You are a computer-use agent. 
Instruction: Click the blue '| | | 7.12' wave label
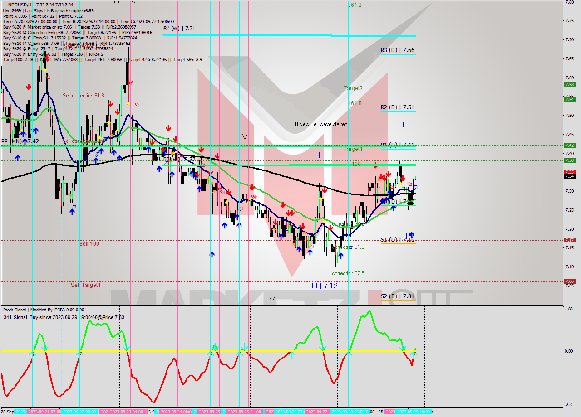tap(325, 286)
